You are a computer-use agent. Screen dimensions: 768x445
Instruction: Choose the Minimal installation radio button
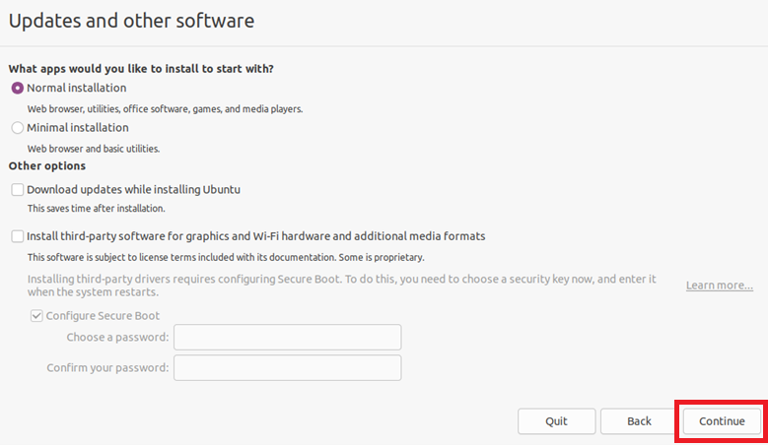point(18,127)
